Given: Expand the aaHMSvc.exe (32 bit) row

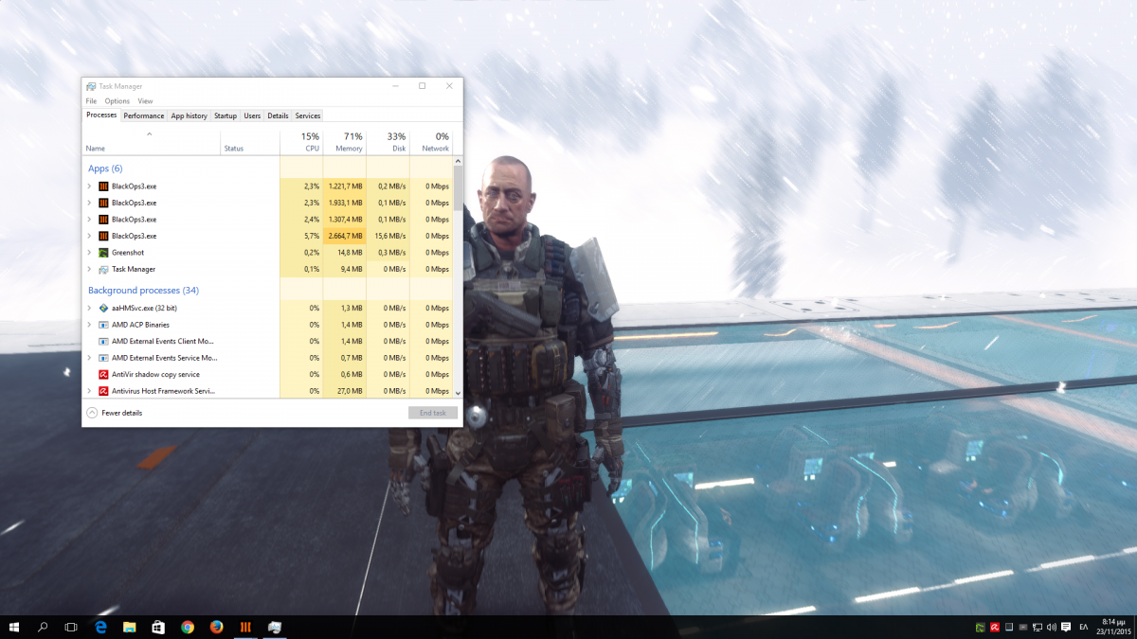Looking at the screenshot, I should coord(90,308).
